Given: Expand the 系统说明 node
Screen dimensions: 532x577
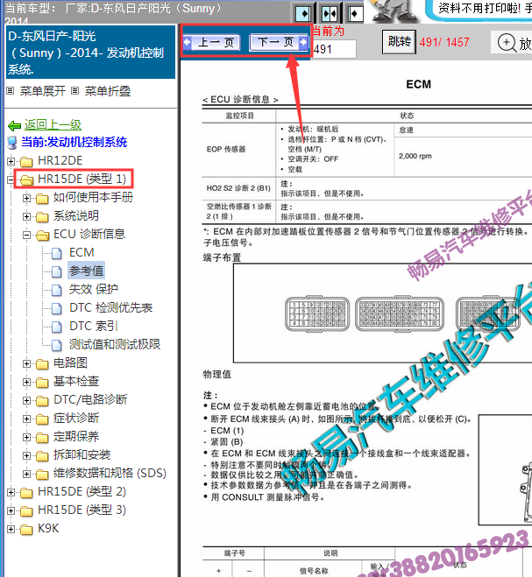Looking at the screenshot, I should pyautogui.click(x=26, y=216).
